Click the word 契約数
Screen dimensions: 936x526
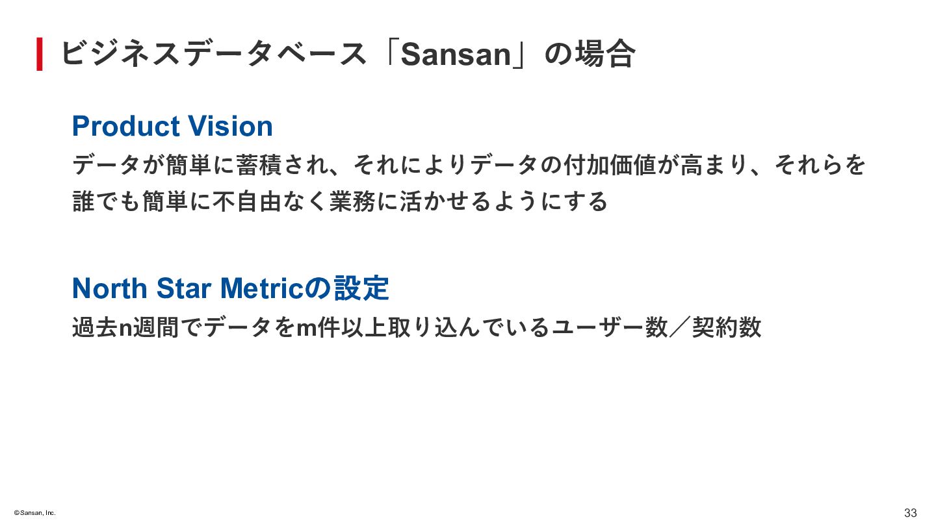click(726, 327)
